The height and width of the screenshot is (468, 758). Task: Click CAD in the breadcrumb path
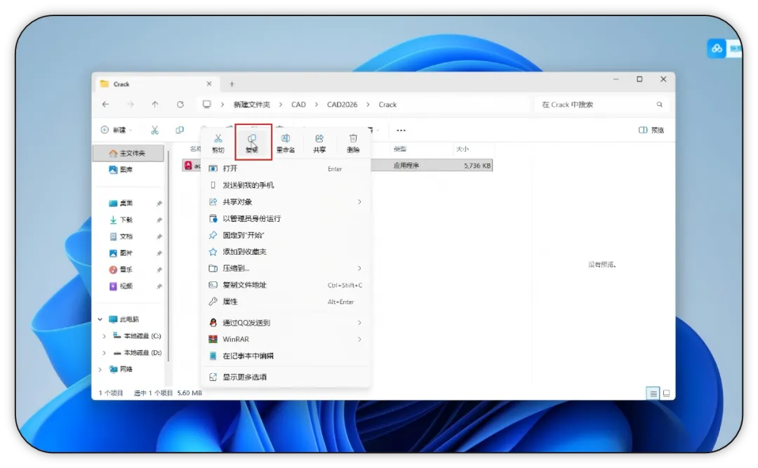pos(298,105)
